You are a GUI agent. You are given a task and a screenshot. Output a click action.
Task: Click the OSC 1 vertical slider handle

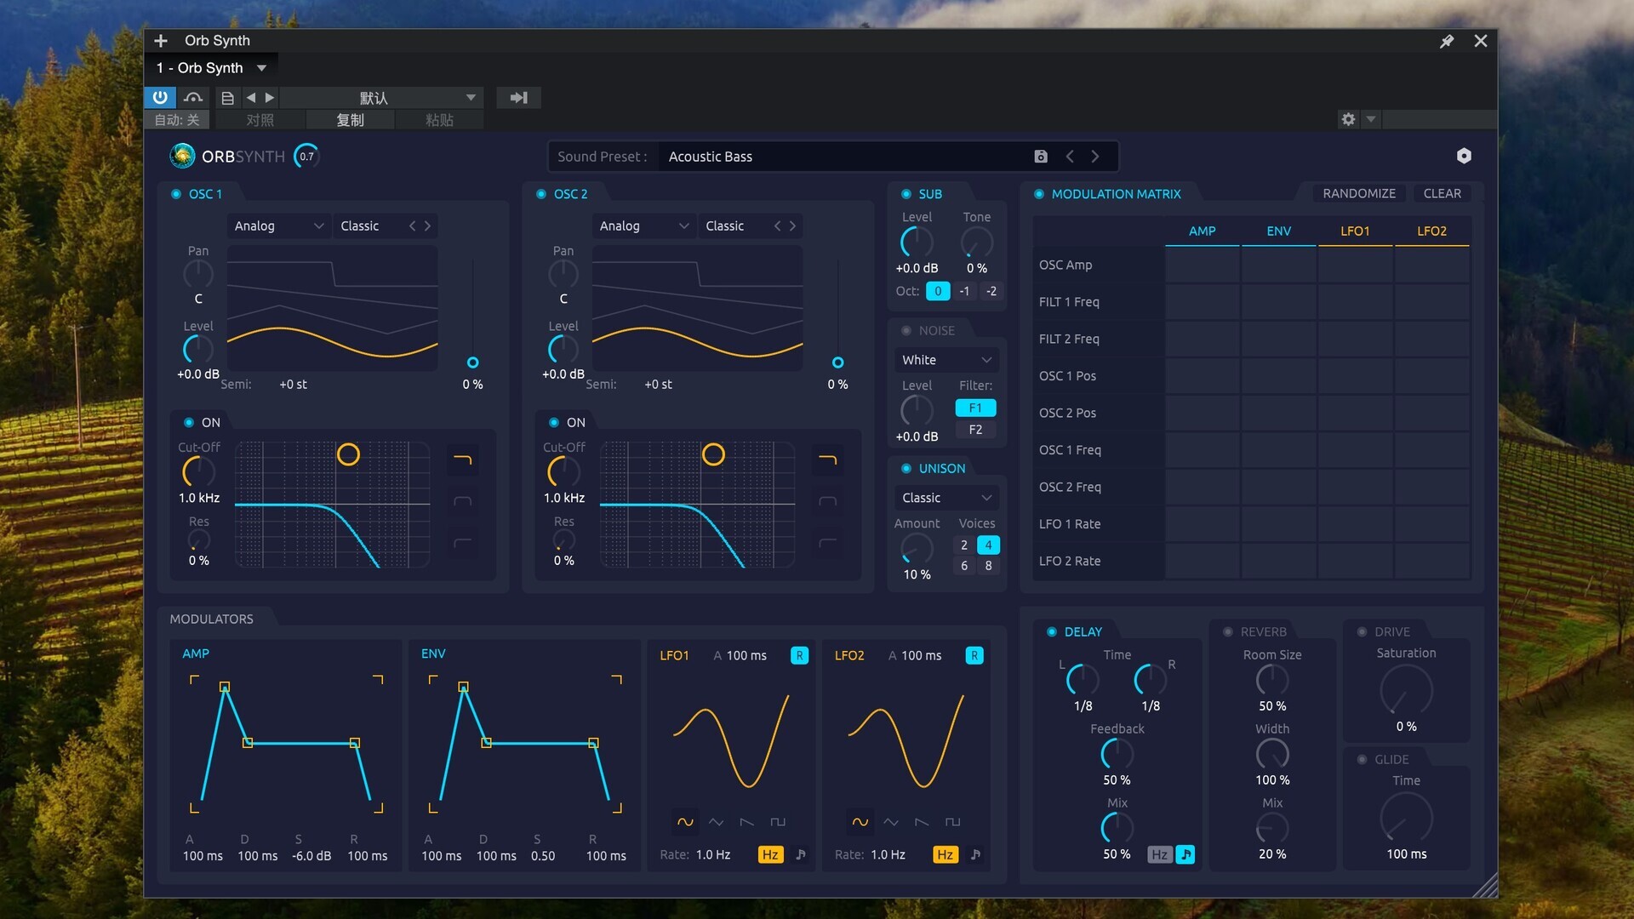(473, 362)
